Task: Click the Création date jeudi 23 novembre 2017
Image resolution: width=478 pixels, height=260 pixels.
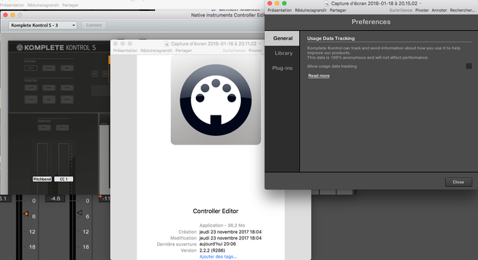Action: click(x=231, y=232)
